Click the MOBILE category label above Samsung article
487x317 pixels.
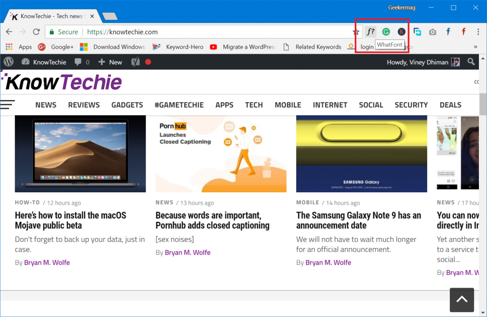click(308, 202)
